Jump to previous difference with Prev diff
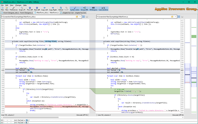 30,9
